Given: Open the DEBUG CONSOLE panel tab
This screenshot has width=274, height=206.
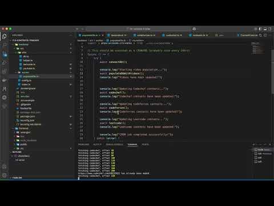Looking at the screenshot, I should [x=114, y=144].
